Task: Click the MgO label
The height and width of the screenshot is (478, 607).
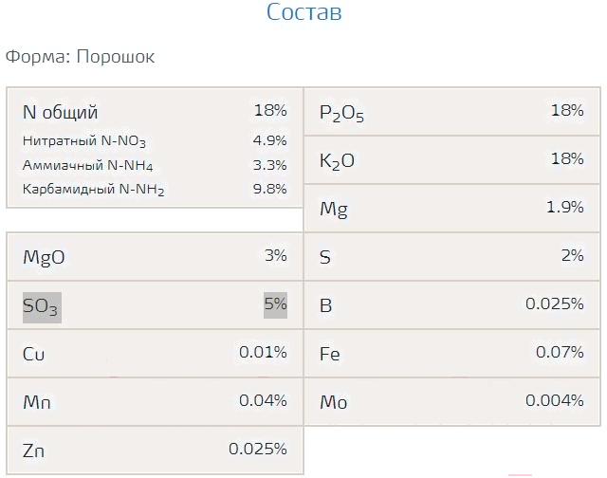Action: tap(44, 257)
